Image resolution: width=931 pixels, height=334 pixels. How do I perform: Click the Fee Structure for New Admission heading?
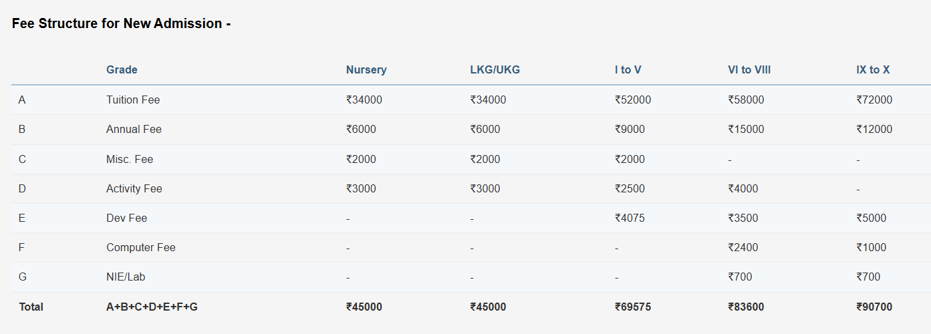pos(121,23)
